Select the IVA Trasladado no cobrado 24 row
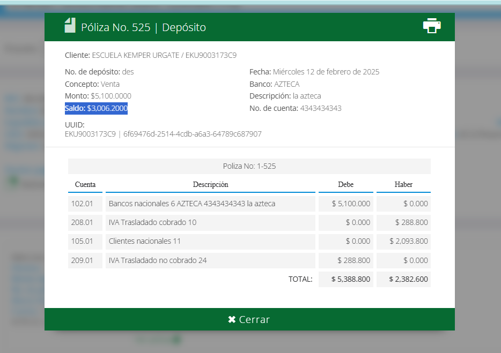Viewport: 501px width, 353px height. click(x=158, y=260)
